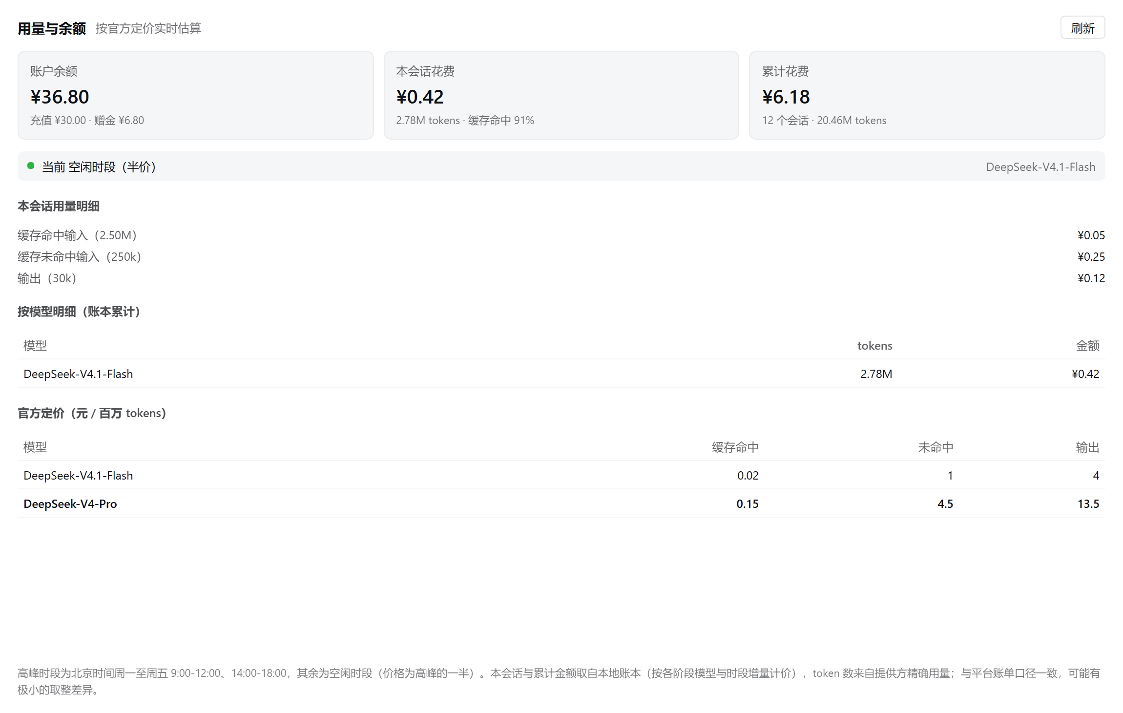Click the 账户余额 card label
The image size is (1123, 713).
(x=54, y=71)
